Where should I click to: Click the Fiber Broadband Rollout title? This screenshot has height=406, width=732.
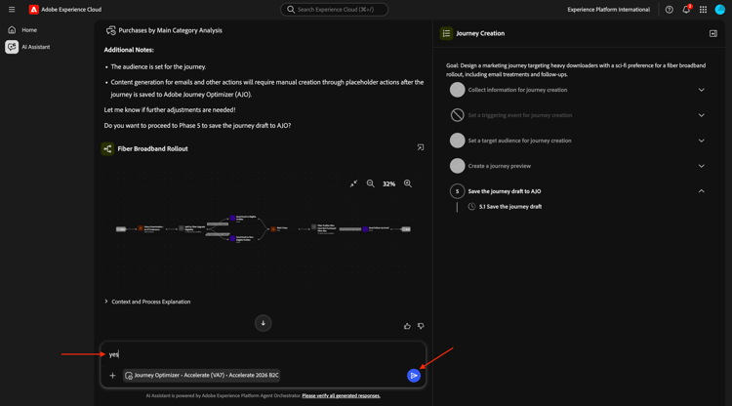tap(152, 149)
